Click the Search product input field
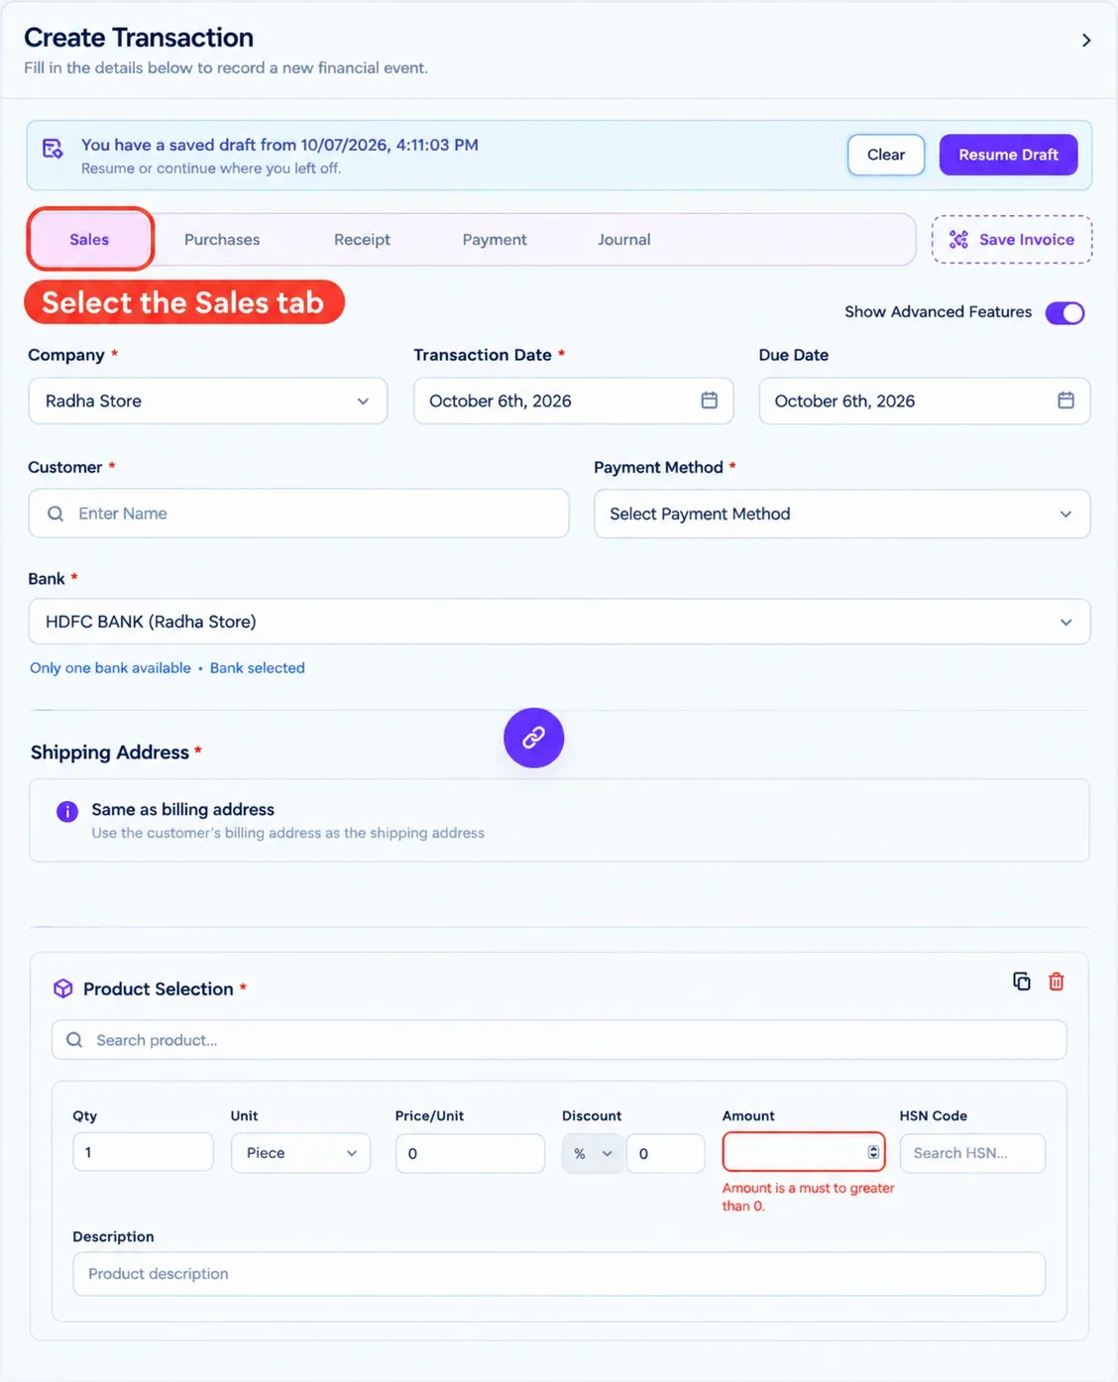 pyautogui.click(x=559, y=1040)
